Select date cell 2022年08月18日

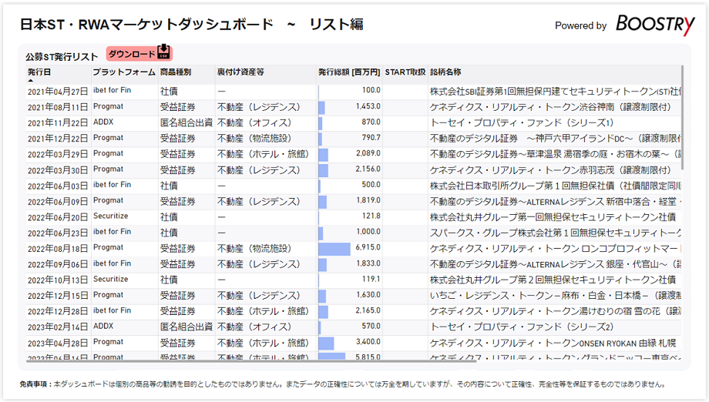coord(58,249)
